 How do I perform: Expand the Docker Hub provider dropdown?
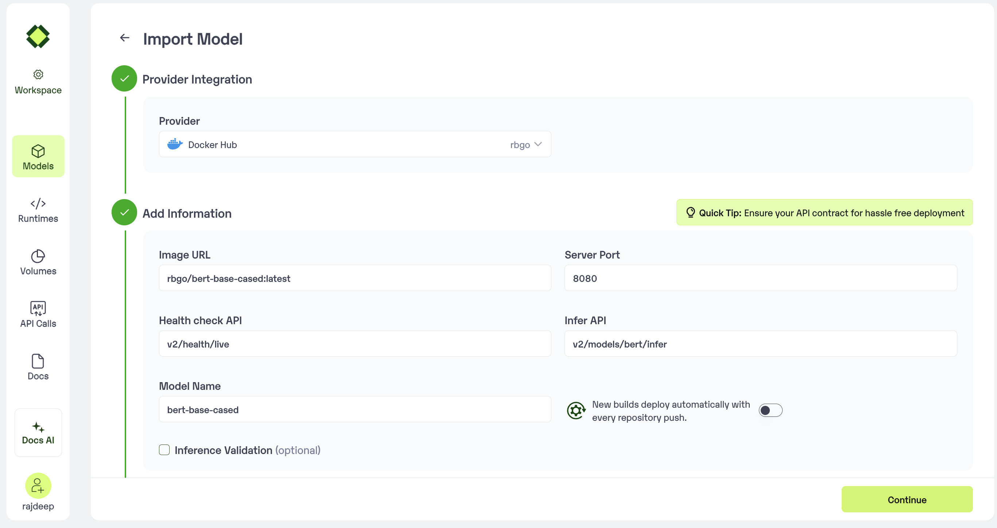(x=354, y=144)
